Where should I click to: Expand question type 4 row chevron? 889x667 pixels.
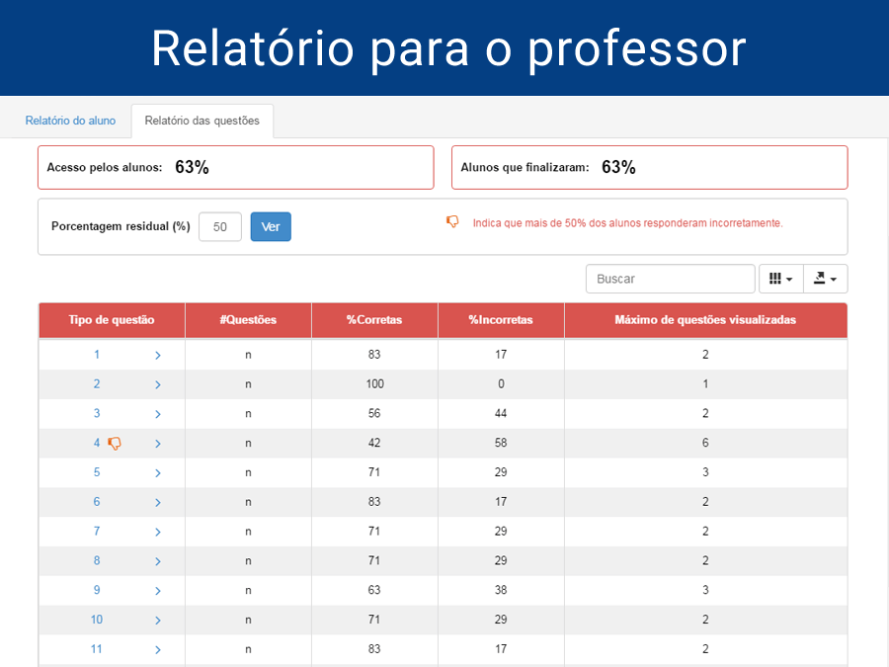pos(158,444)
